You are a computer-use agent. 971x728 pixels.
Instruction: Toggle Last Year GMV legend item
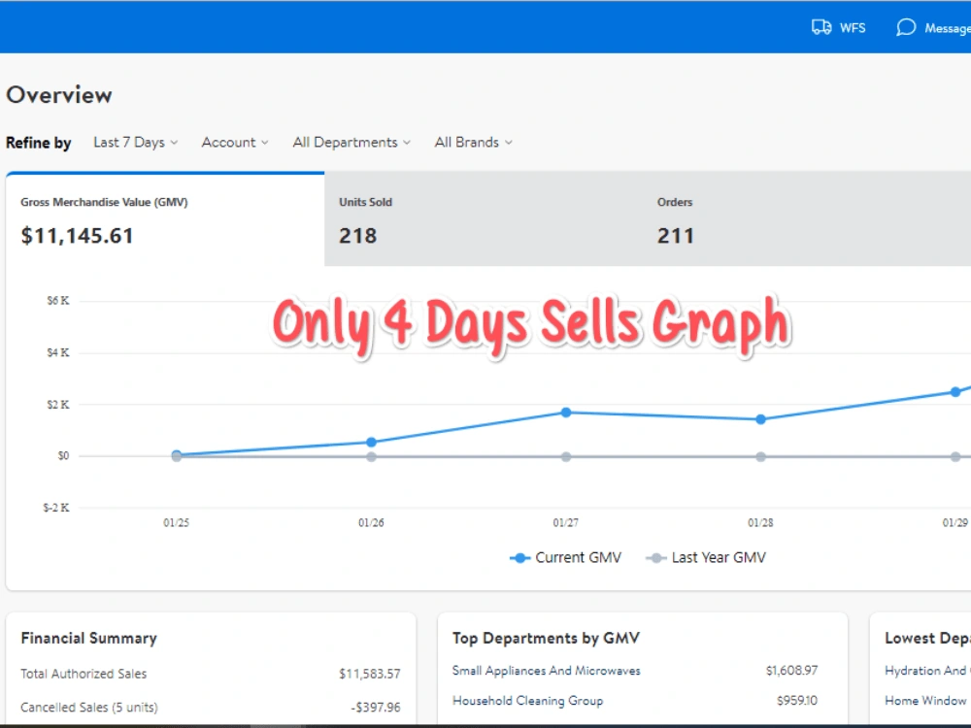pyautogui.click(x=706, y=558)
